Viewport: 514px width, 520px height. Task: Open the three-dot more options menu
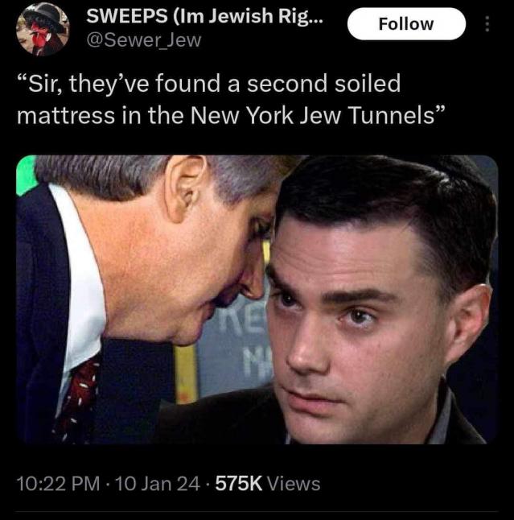point(486,24)
